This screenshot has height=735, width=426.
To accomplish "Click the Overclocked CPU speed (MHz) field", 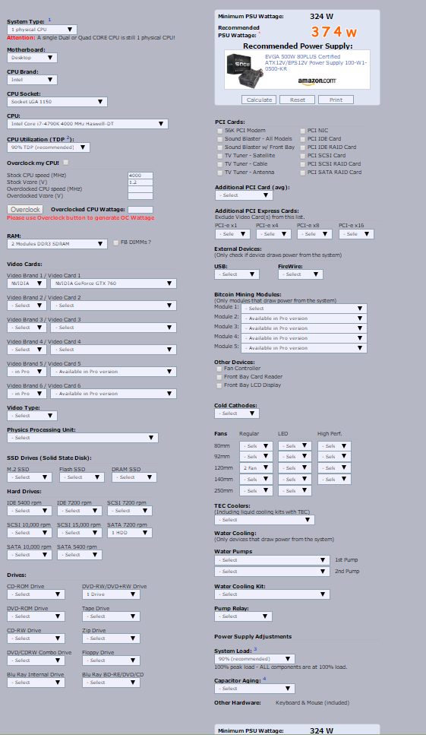I will 140,189.
